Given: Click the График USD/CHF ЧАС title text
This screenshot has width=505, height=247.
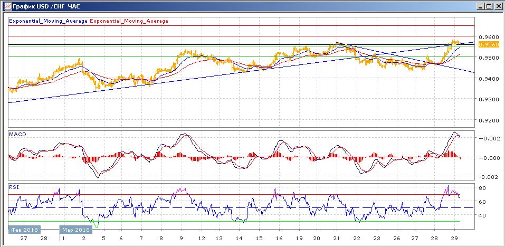Looking at the screenshot, I should pyautogui.click(x=46, y=6).
